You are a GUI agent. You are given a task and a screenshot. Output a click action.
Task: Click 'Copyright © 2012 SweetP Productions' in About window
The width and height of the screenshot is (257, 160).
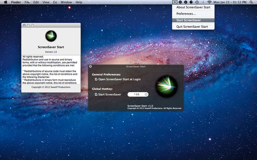pos(51,87)
